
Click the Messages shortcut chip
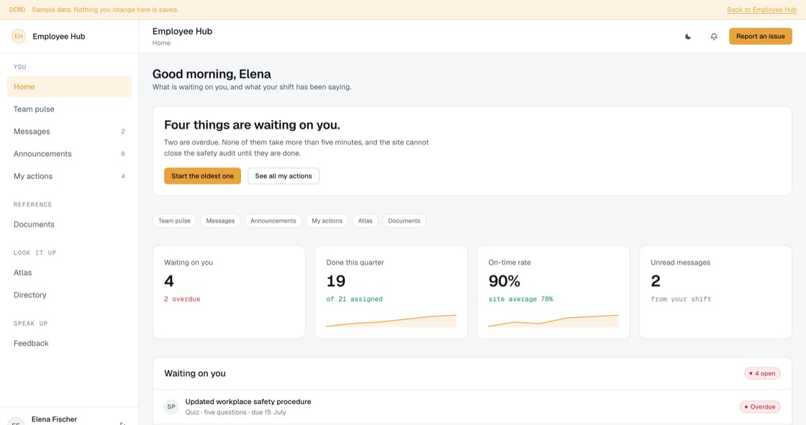pyautogui.click(x=220, y=221)
